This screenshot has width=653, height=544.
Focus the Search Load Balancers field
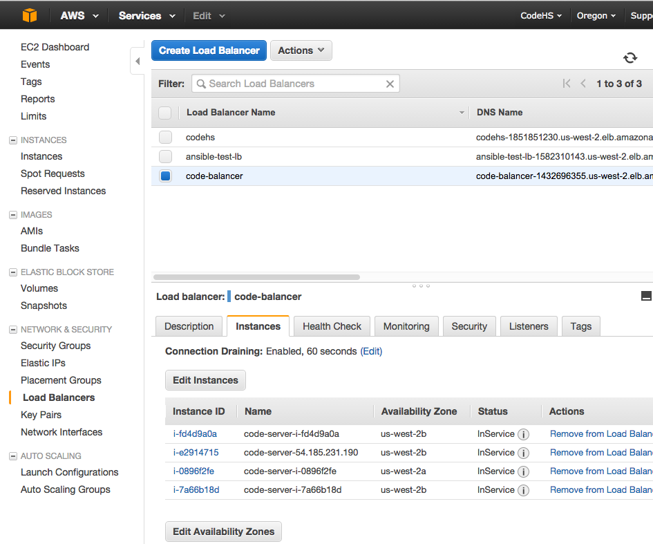(295, 84)
